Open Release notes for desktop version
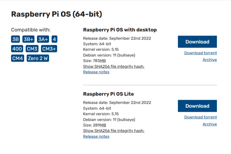Viewport: 231px width, 154px height. 96,72
